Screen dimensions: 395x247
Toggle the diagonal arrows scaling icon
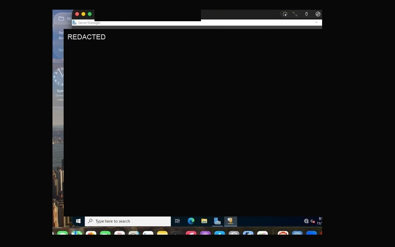pos(295,14)
